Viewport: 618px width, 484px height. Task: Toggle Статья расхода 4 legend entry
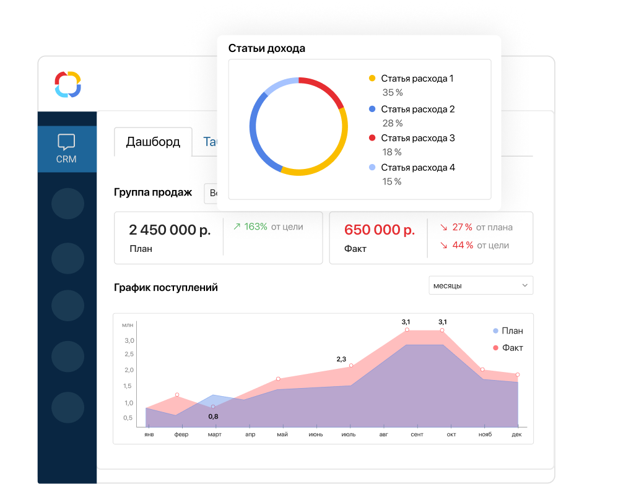417,168
